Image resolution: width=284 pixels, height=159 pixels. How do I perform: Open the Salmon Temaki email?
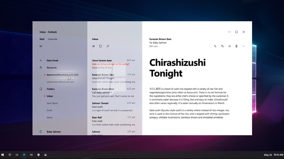[114, 107]
